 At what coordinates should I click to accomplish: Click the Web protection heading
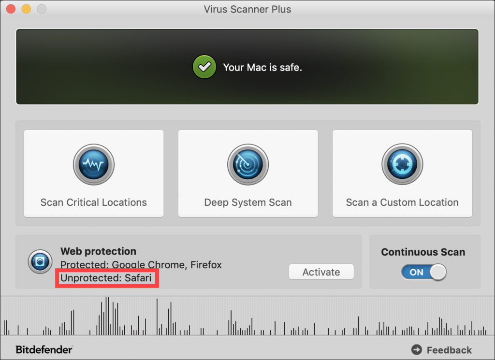click(x=98, y=251)
